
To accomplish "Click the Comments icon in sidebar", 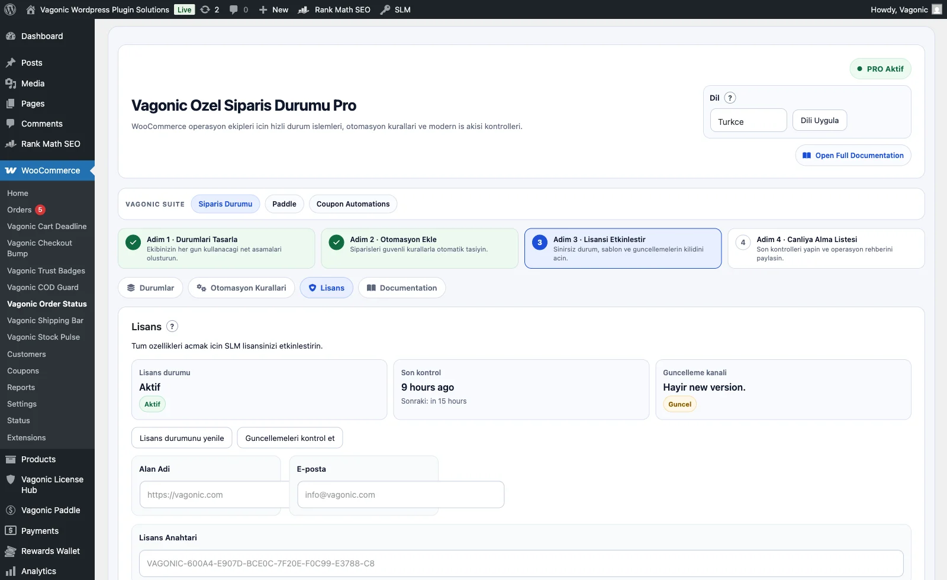I will tap(11, 124).
